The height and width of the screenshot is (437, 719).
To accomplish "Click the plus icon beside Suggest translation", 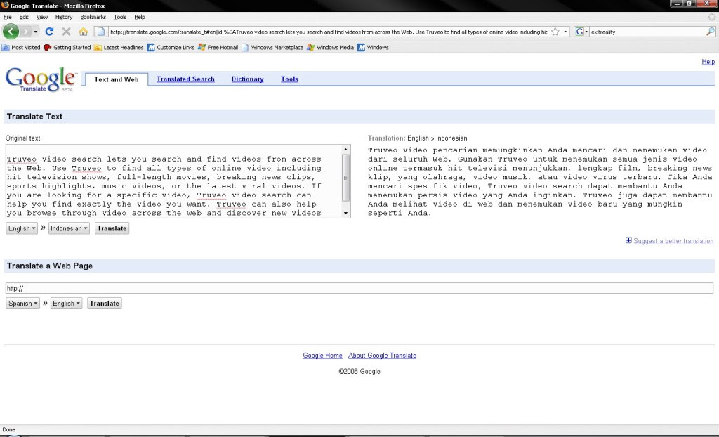I will coord(628,240).
